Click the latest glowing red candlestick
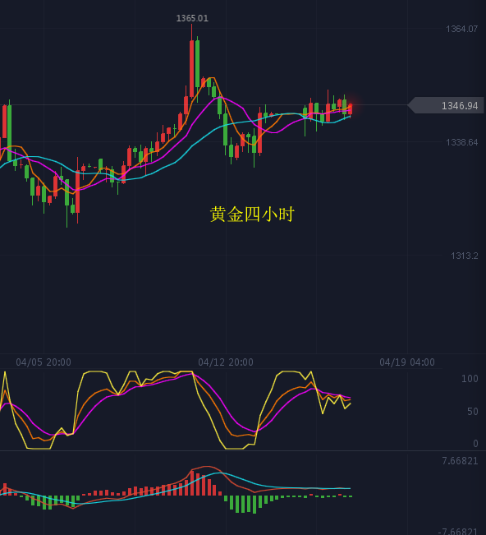The width and height of the screenshot is (486, 535). coord(350,109)
